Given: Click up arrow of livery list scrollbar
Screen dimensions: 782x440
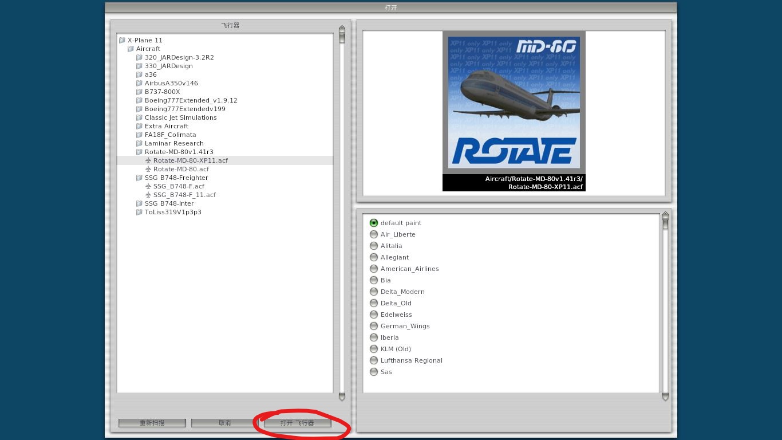Looking at the screenshot, I should pyautogui.click(x=665, y=215).
